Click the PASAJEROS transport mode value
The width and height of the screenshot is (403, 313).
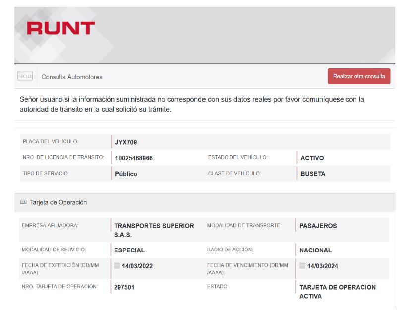(x=318, y=226)
